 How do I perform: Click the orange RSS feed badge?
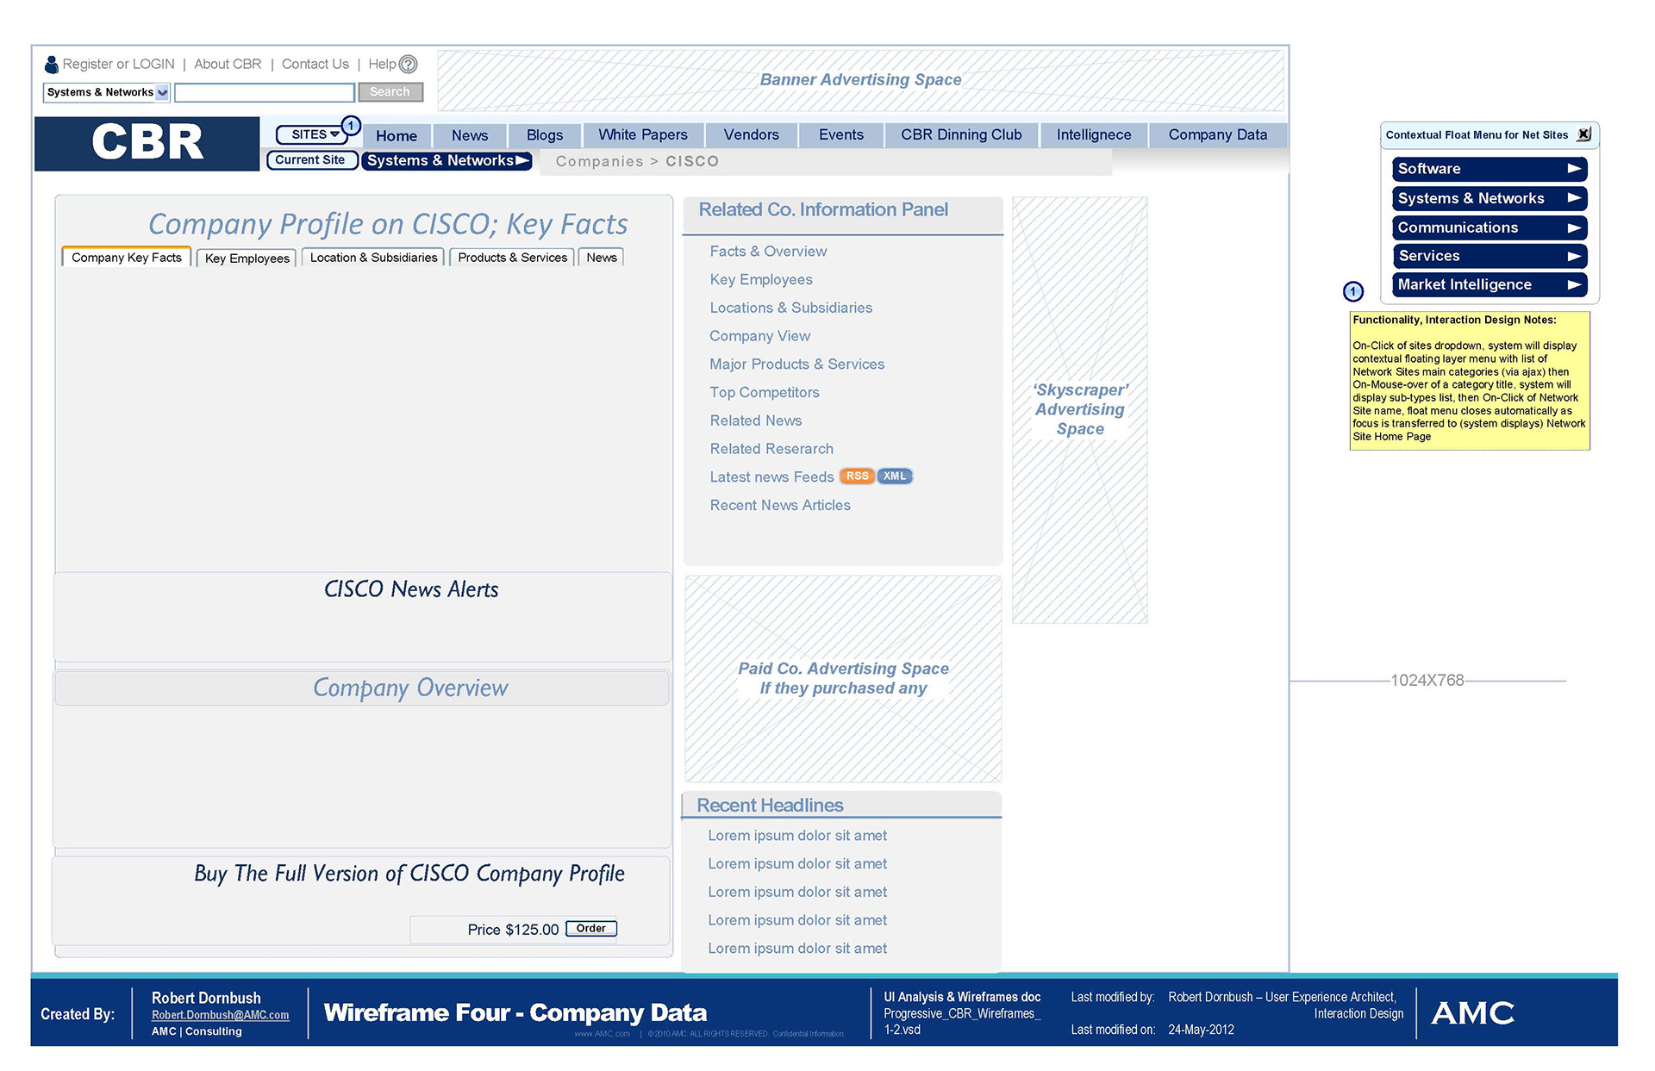point(857,476)
